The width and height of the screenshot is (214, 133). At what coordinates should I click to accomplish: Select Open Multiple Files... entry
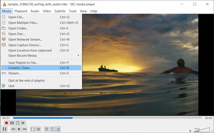41,23
